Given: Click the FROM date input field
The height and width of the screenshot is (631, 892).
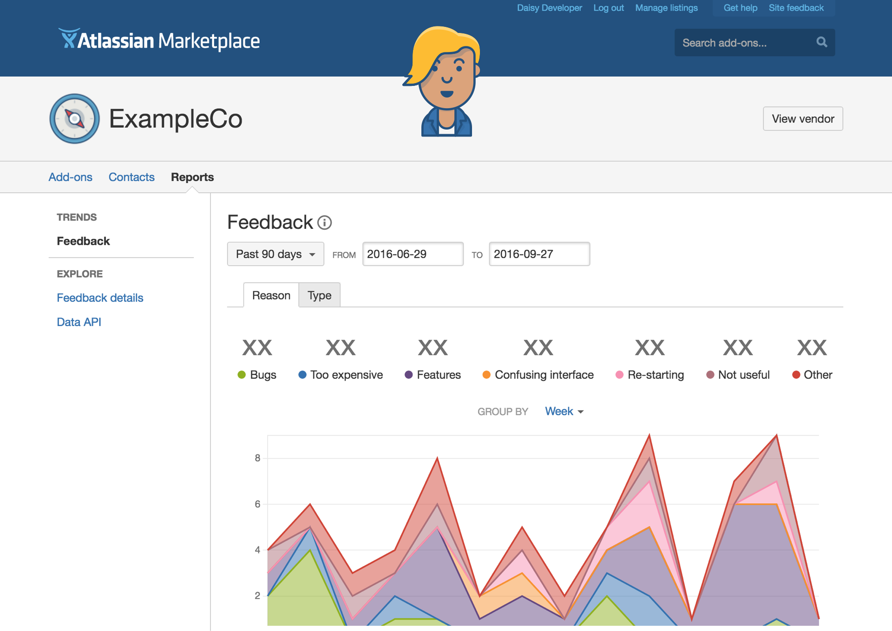Looking at the screenshot, I should point(413,254).
